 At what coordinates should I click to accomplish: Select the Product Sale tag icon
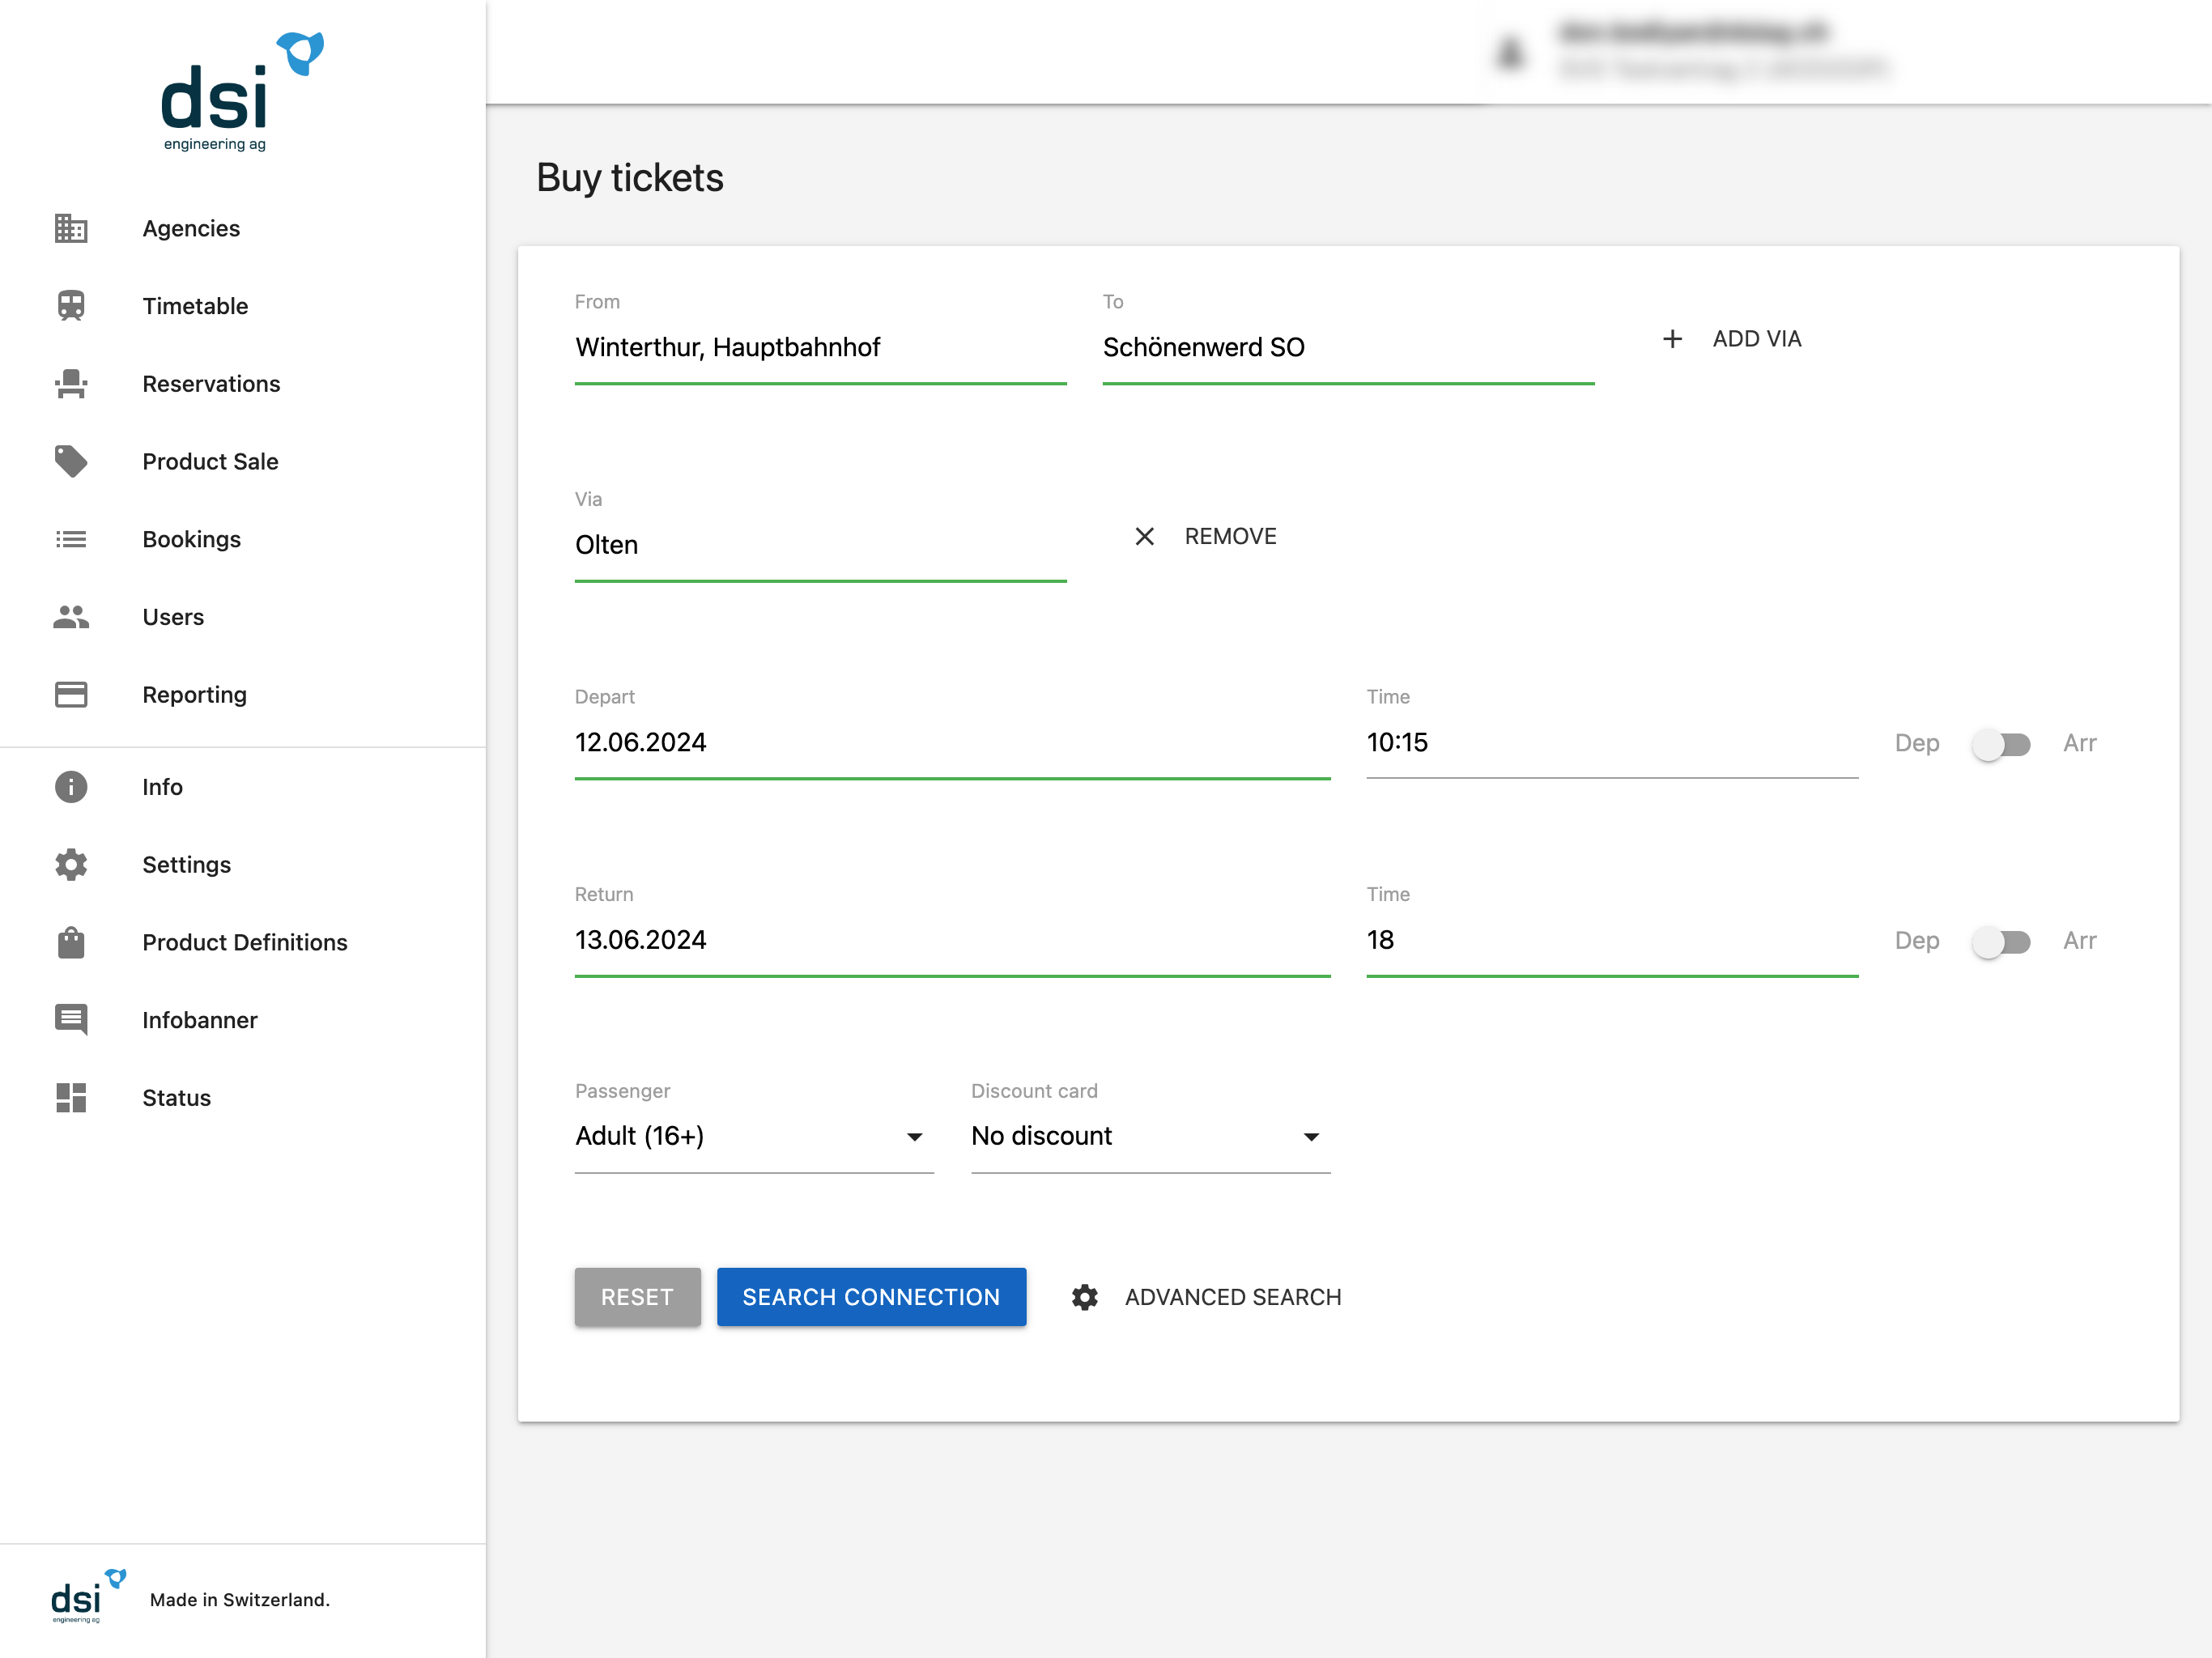coord(71,461)
